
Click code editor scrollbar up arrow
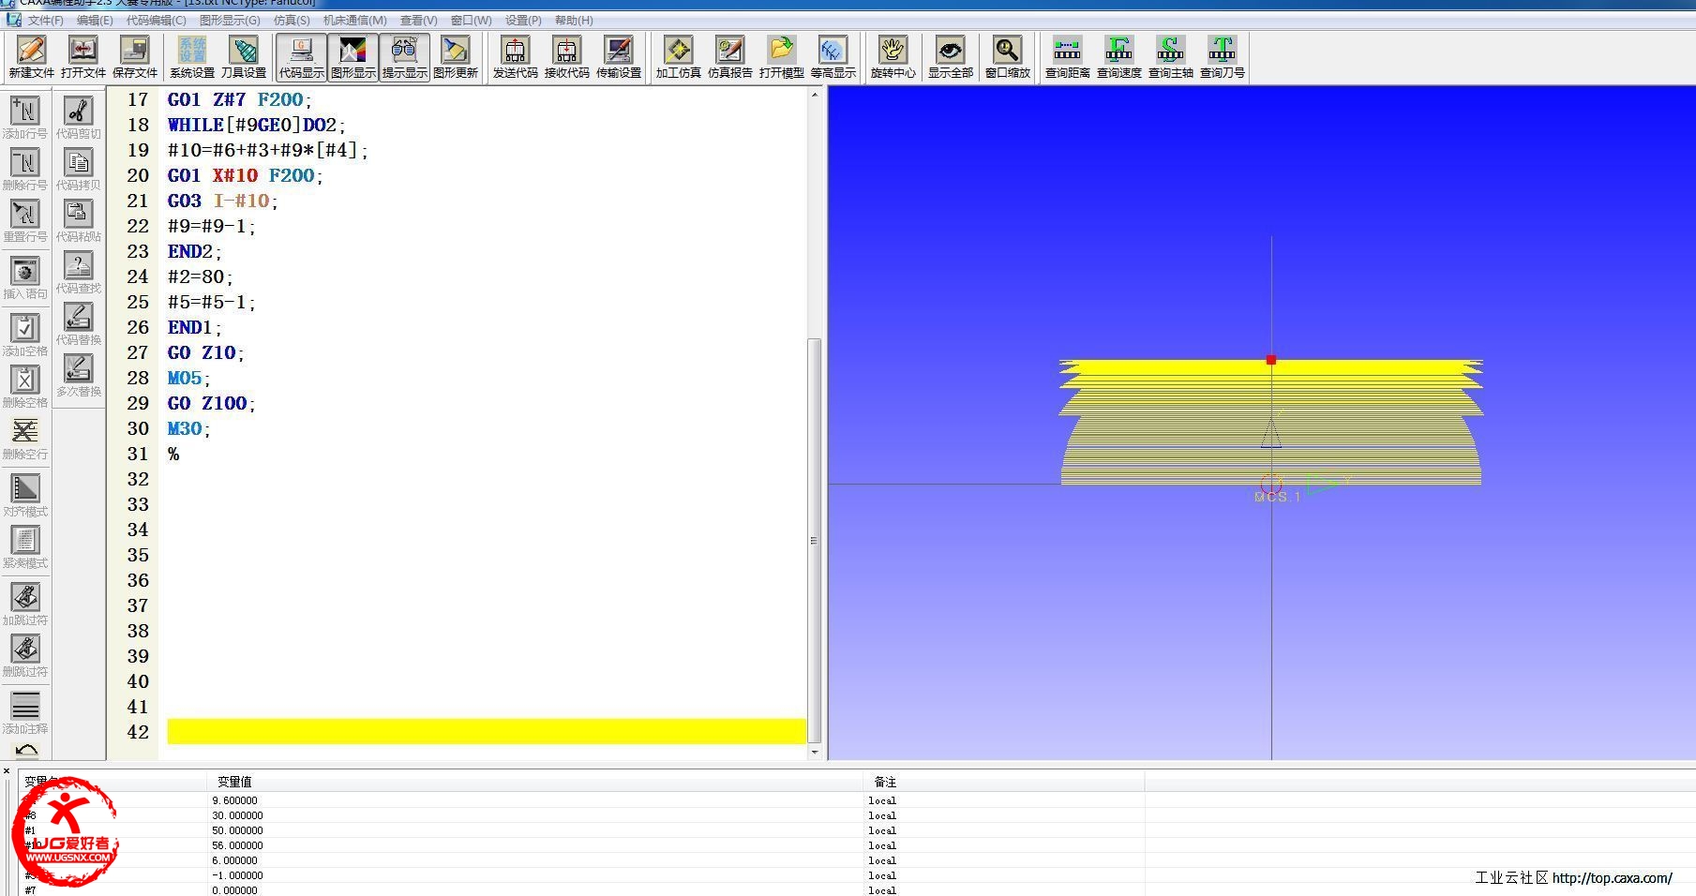click(x=814, y=95)
